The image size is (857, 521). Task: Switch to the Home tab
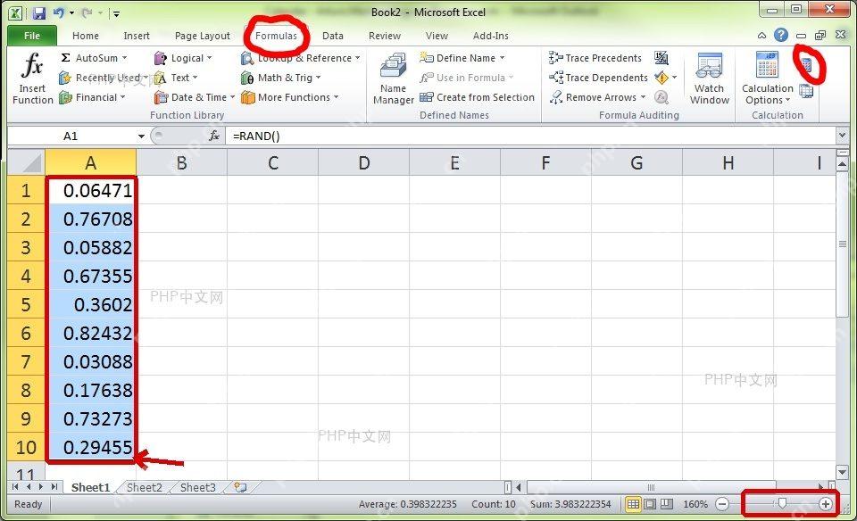tap(86, 36)
